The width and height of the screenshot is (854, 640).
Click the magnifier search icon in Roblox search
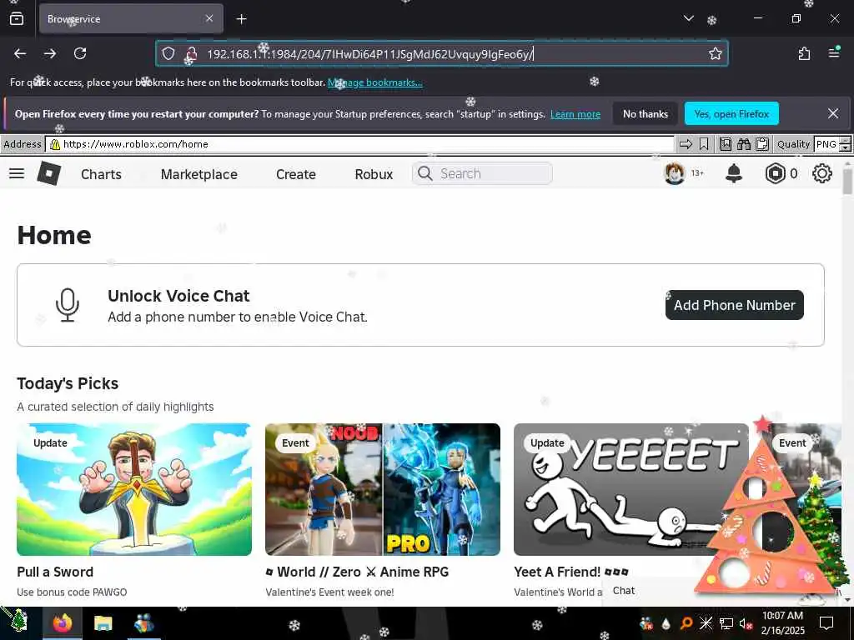click(424, 173)
